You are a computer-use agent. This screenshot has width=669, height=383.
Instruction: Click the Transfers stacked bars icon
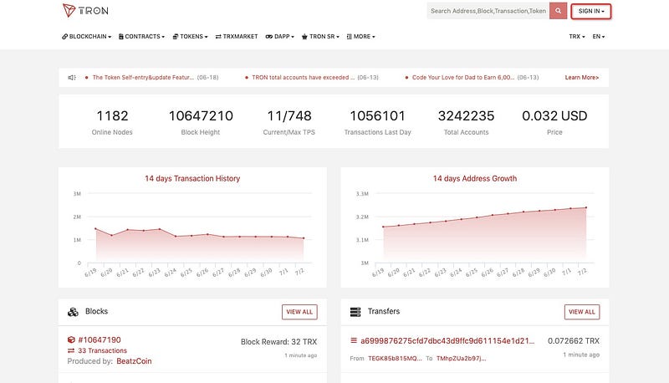click(355, 312)
